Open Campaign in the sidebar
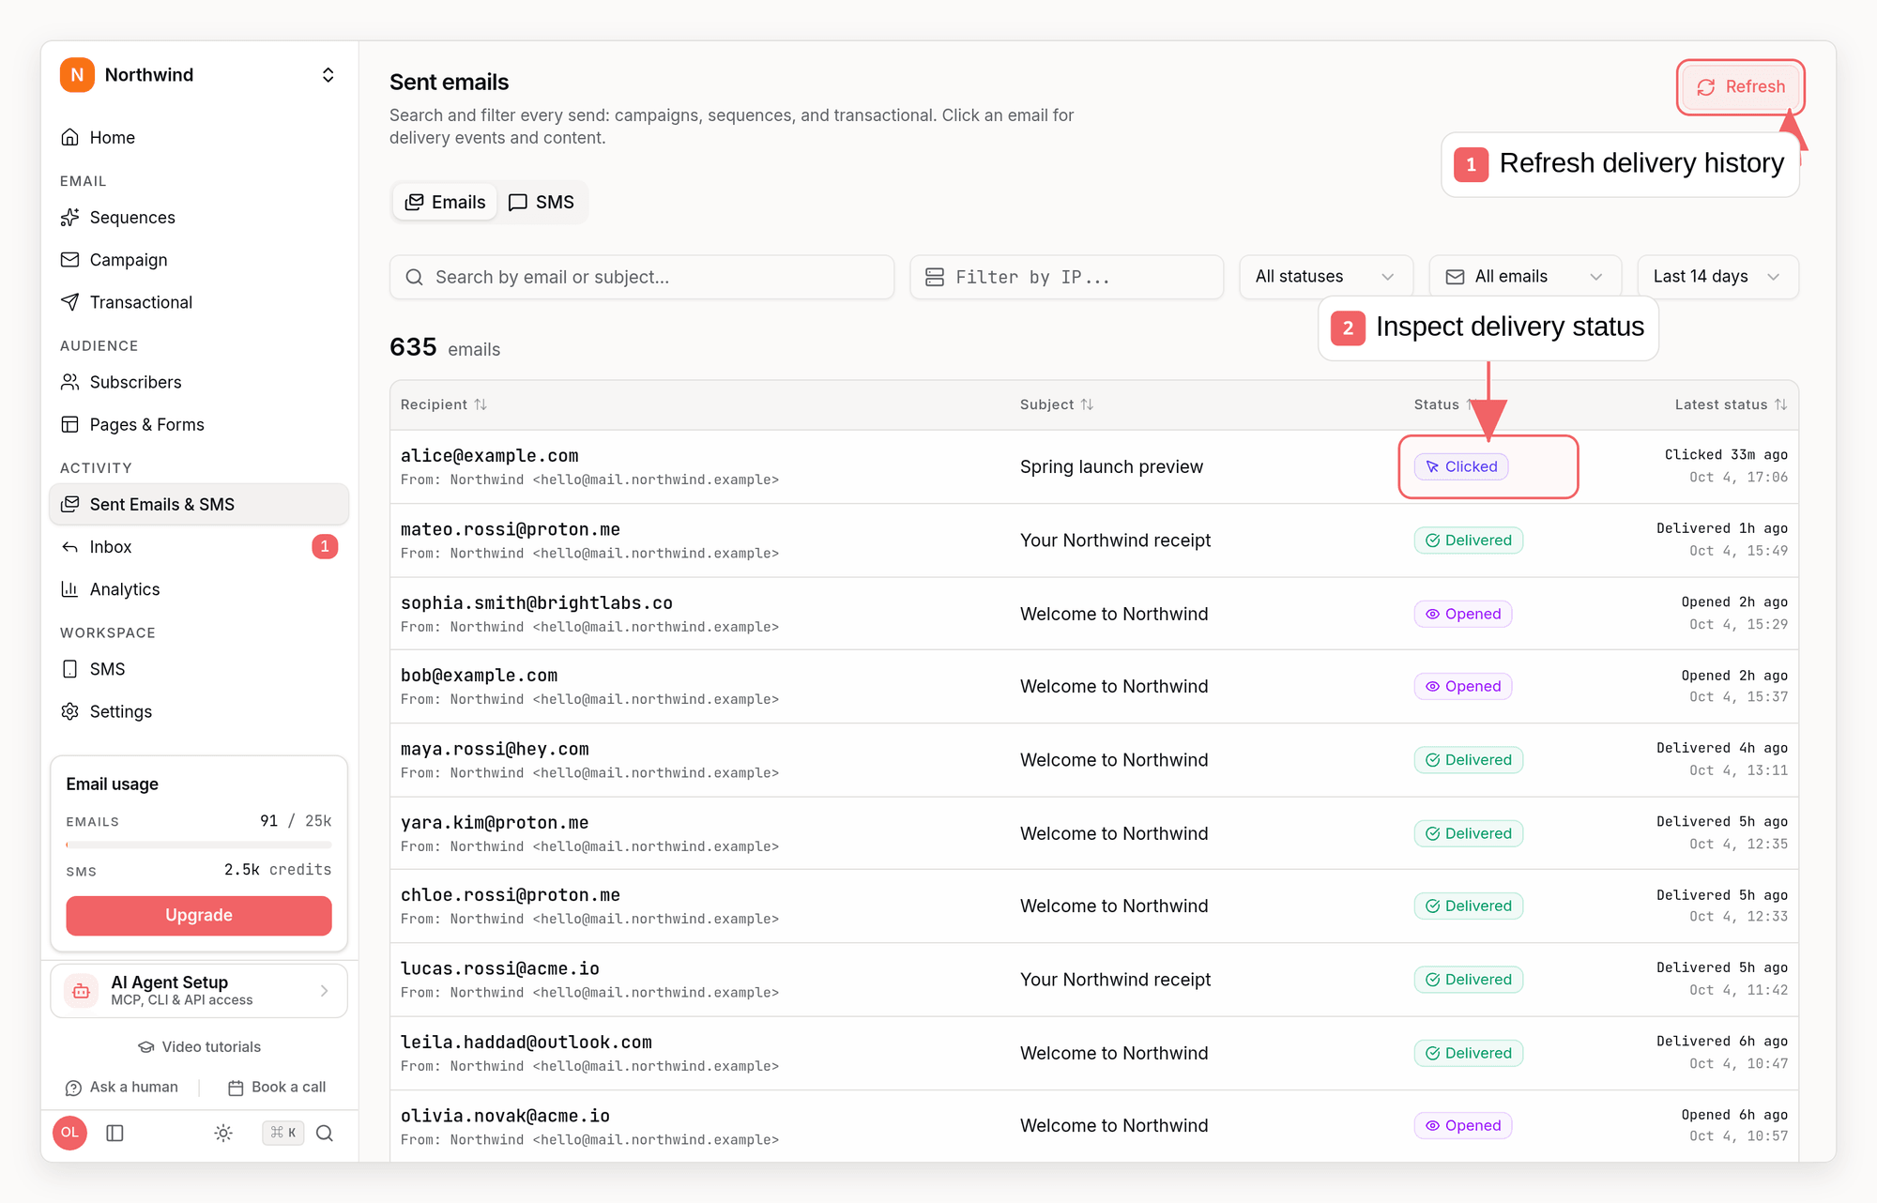The image size is (1877, 1203). tap(199, 260)
